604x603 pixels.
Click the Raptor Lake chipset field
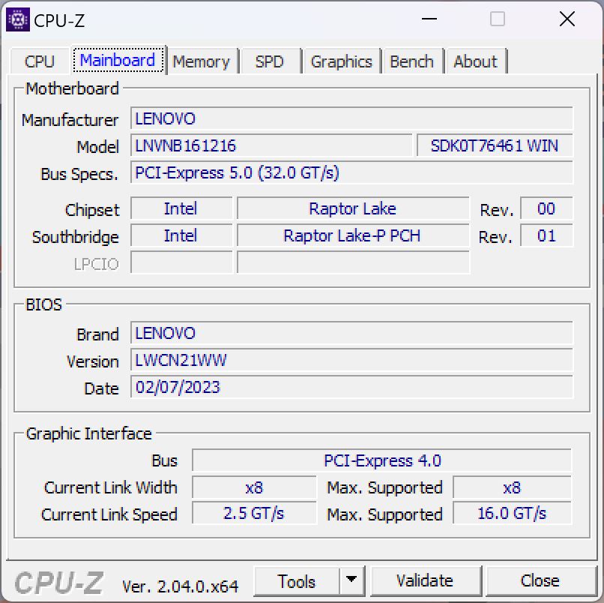353,208
